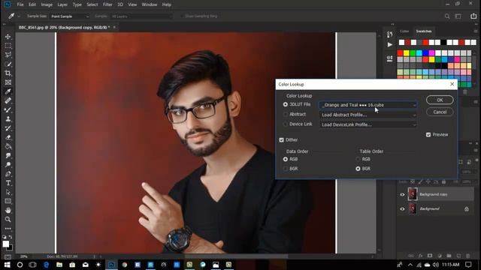Open the Filter menu
Viewport: 481px width, 270px height.
tap(107, 4)
